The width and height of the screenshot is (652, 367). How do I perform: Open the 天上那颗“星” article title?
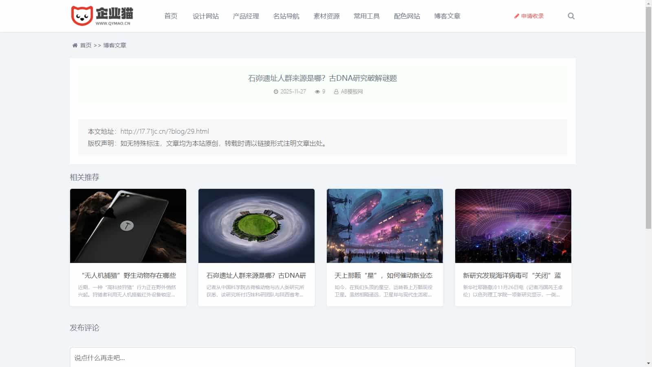(383, 276)
